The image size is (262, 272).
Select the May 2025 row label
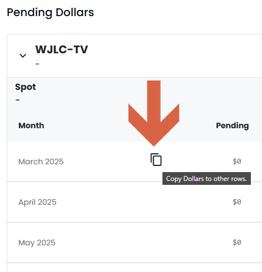[x=37, y=243]
